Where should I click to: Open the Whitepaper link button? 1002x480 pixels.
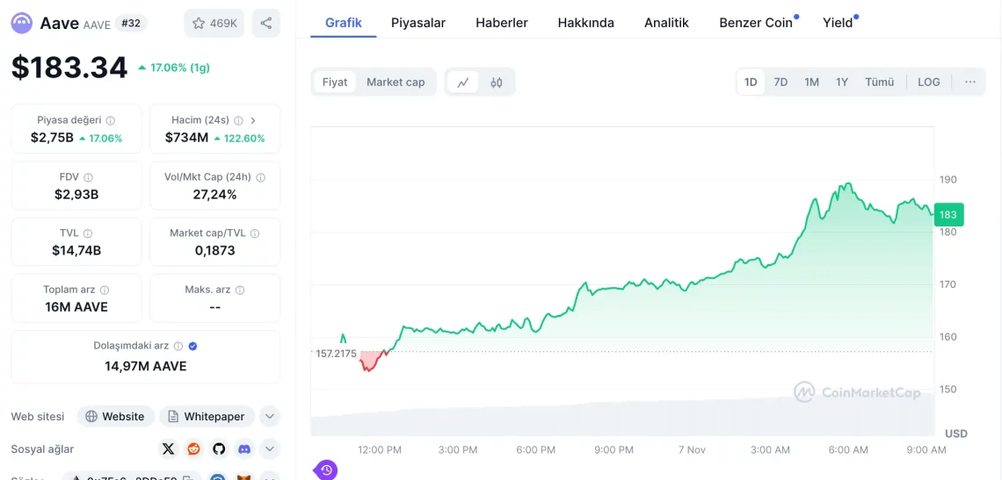pyautogui.click(x=207, y=417)
